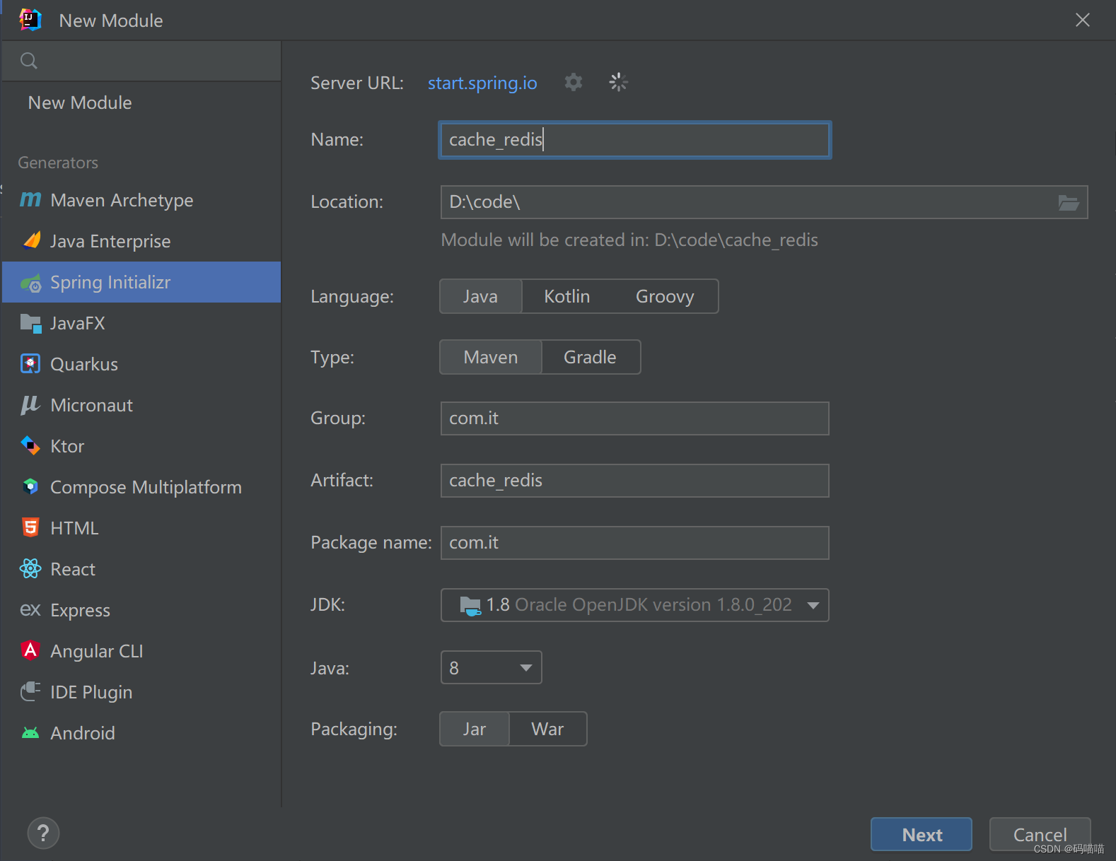1116x861 pixels.
Task: Click the Artifact text field
Action: point(634,481)
